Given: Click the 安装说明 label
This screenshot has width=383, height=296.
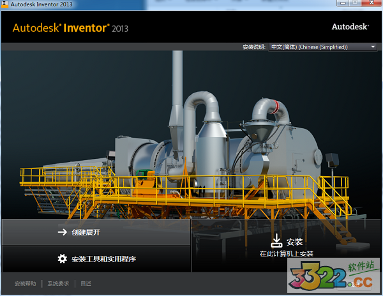Looking at the screenshot, I should pyautogui.click(x=254, y=47).
